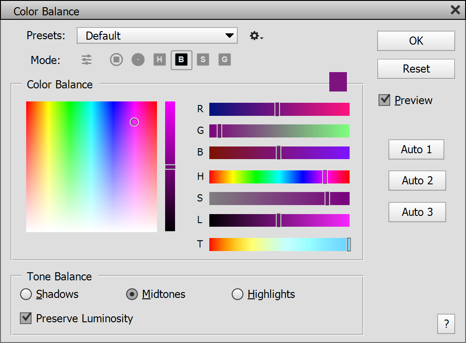Disable Preserve Luminosity checkbox
Image resolution: width=466 pixels, height=343 pixels.
click(x=26, y=318)
